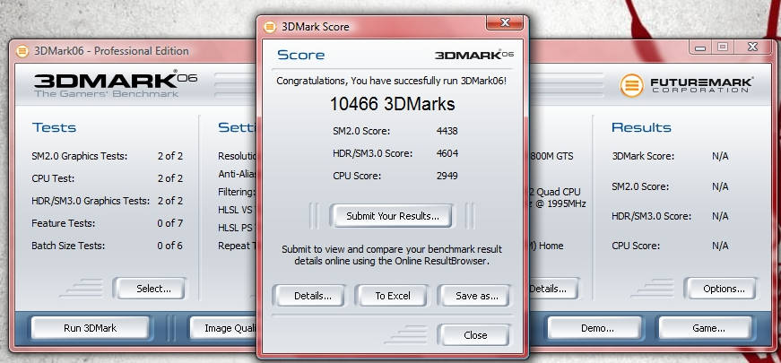The image size is (781, 363).
Task: Click the system Details... button behind the dialog
Action: point(554,289)
